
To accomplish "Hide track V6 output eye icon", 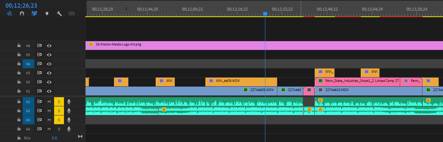I will [49, 46].
